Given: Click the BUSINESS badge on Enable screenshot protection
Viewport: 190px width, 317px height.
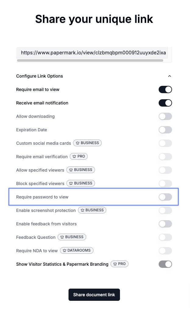Looking at the screenshot, I should pyautogui.click(x=92, y=210).
